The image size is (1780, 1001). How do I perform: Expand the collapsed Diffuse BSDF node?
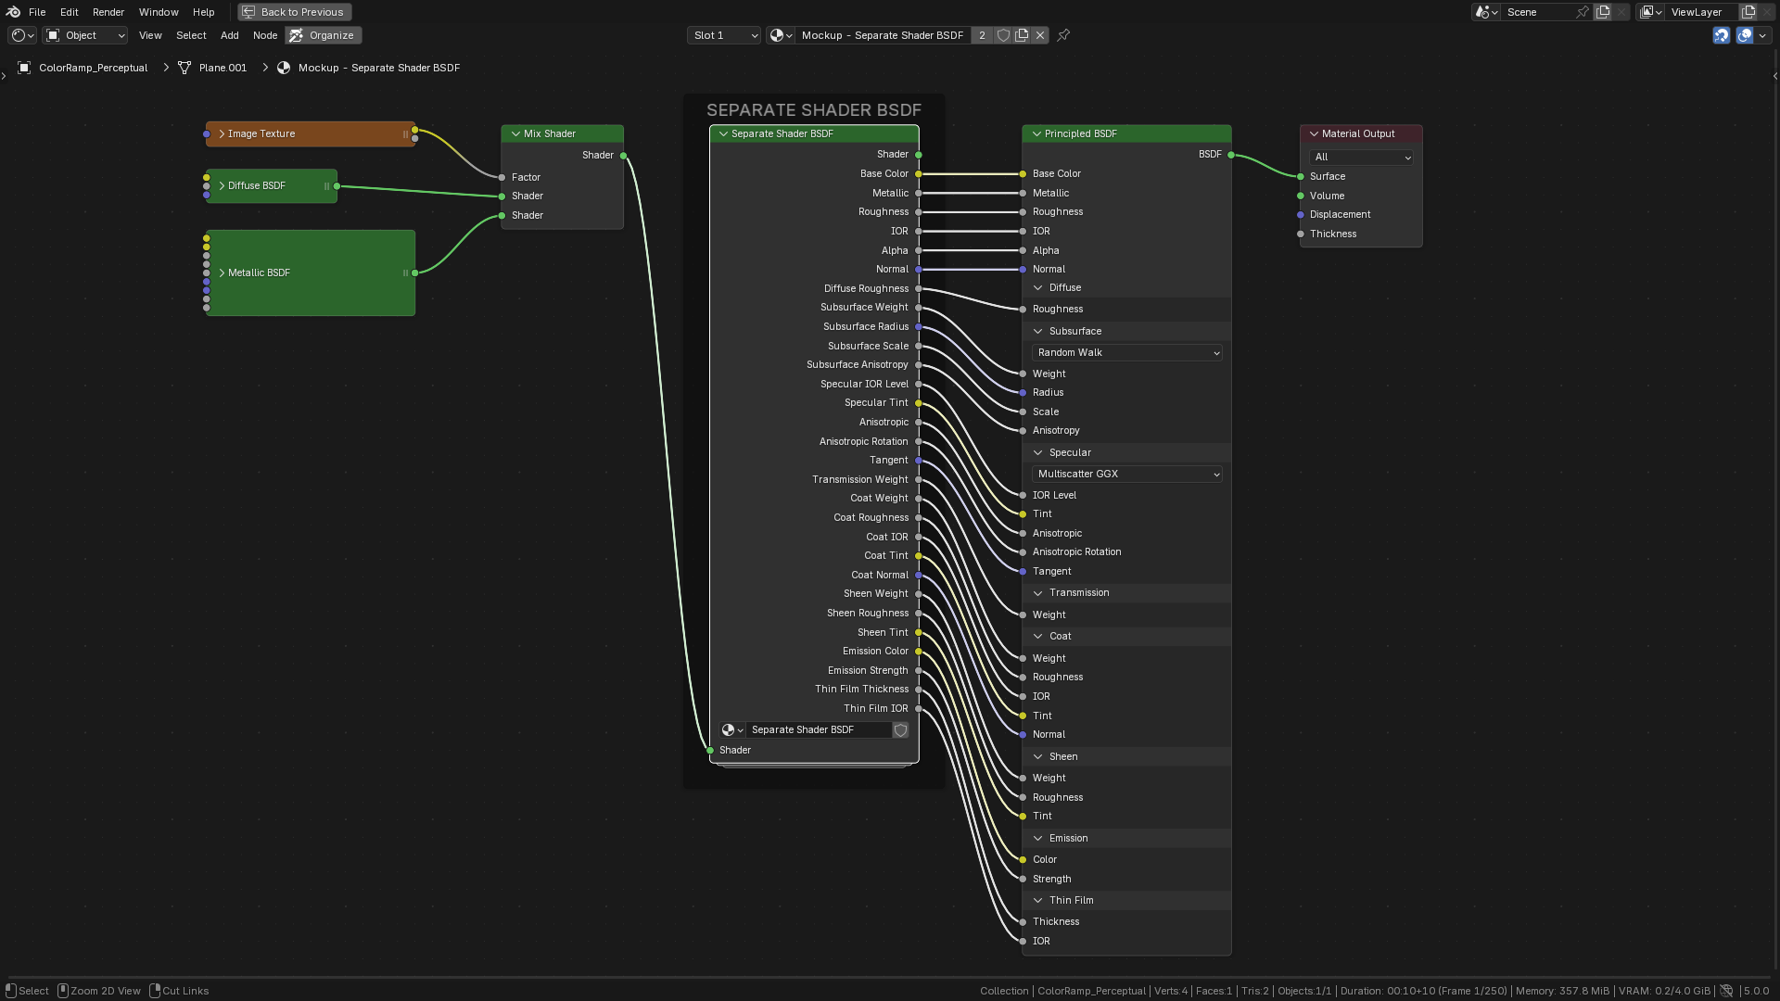(x=222, y=186)
